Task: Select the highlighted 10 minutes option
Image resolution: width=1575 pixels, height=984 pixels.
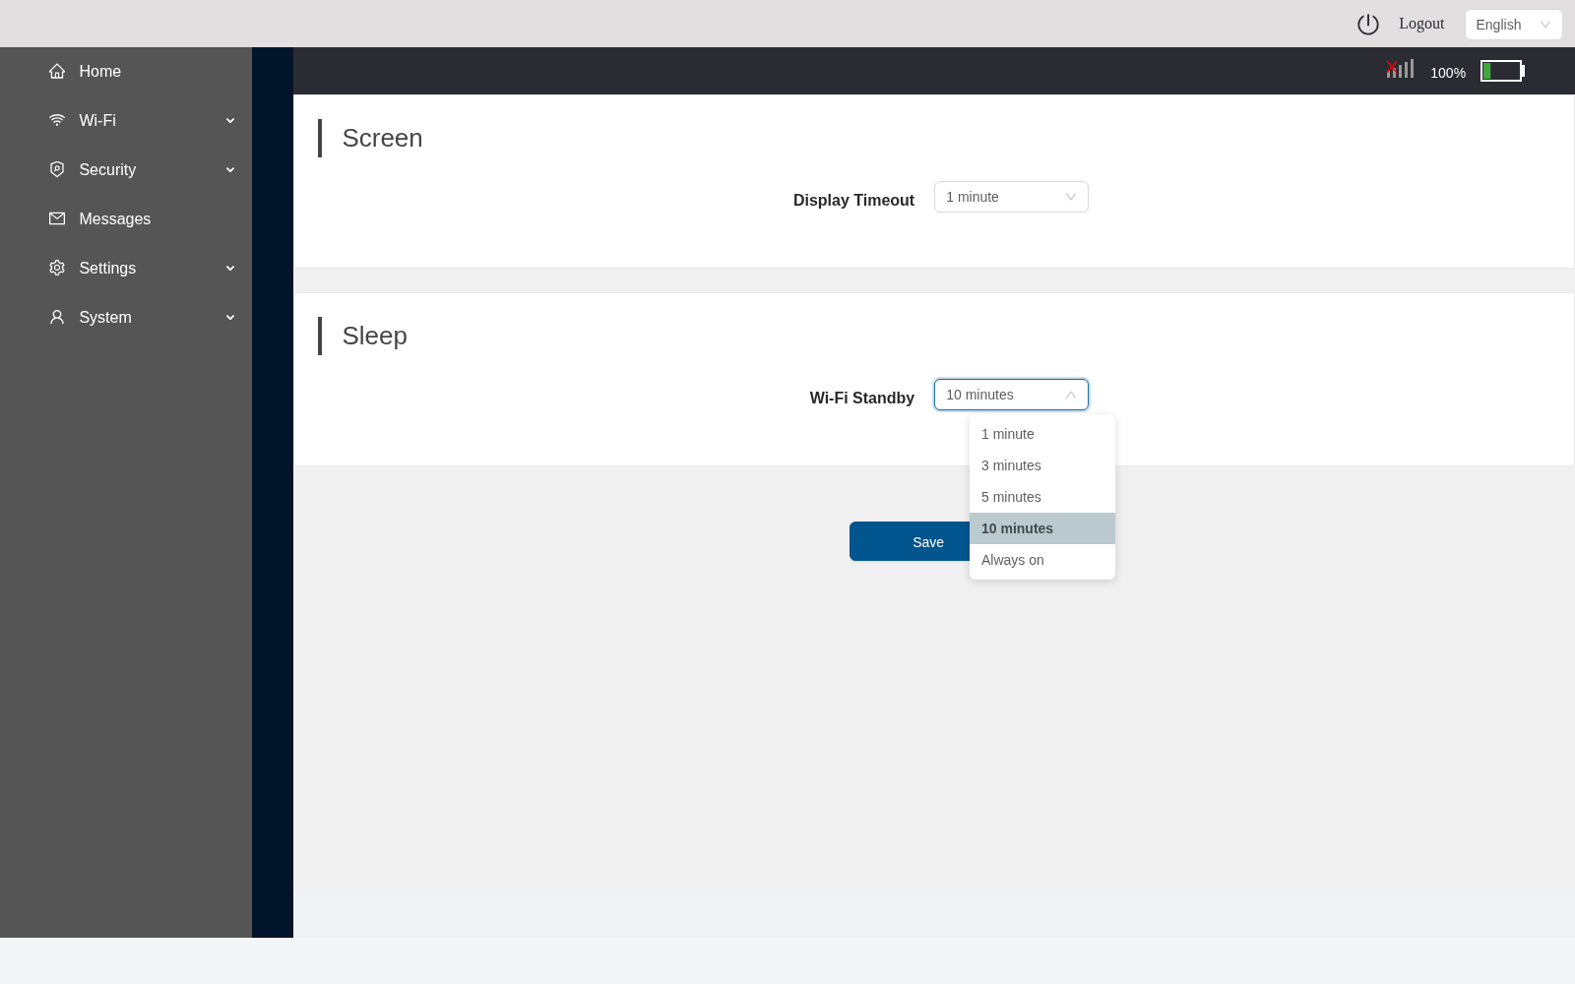Action: click(1042, 528)
